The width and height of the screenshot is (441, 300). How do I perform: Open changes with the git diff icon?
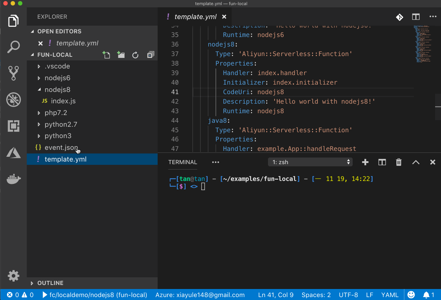[x=399, y=17]
